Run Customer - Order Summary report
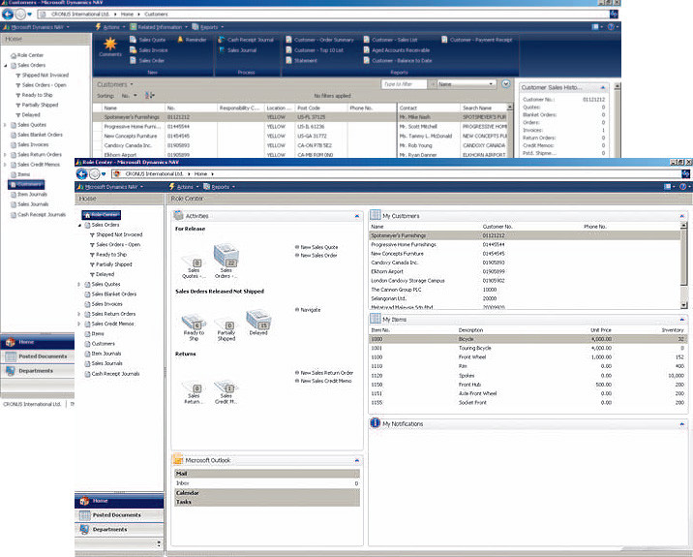 click(x=320, y=40)
